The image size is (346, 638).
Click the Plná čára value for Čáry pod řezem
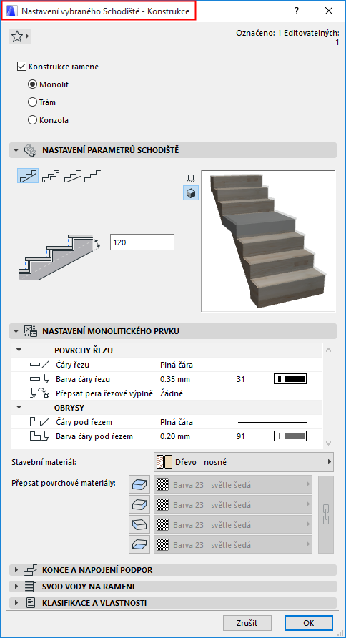(x=177, y=422)
